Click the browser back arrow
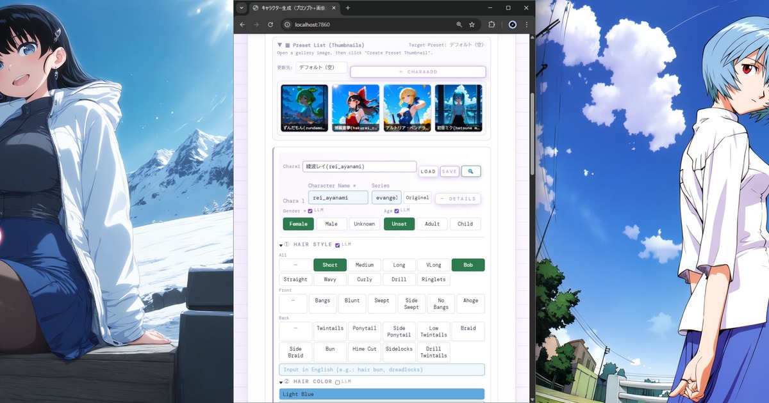The width and height of the screenshot is (769, 403). click(x=242, y=24)
